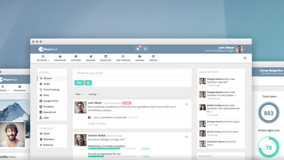
Task: Open the Car Pool navigation item
Action: (x=140, y=58)
